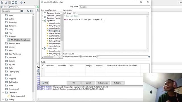This screenshot has height=102, width=182.
Task: Collapse the Deprecated folder
Action: (3, 93)
